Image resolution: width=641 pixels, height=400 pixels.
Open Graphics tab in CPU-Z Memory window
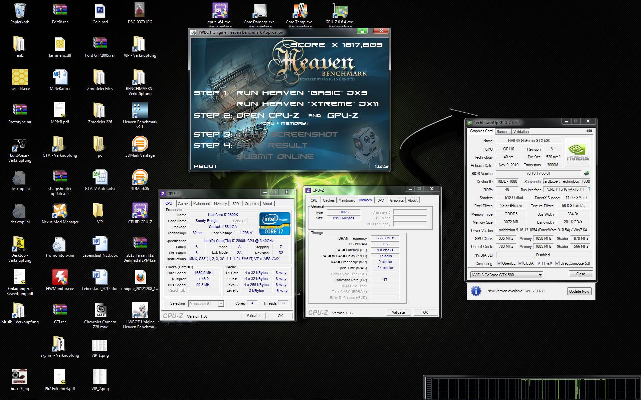pos(397,200)
